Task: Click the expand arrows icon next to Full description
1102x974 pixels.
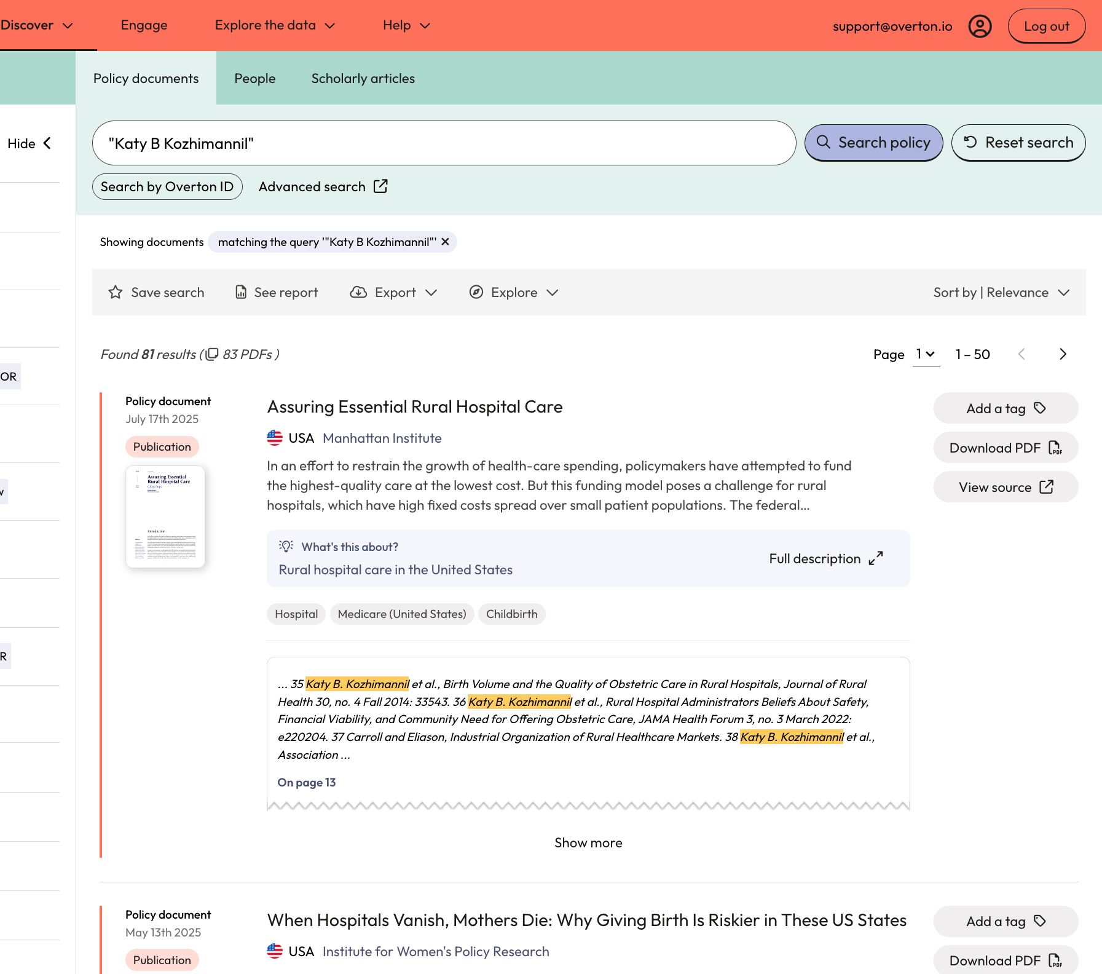Action: (876, 558)
